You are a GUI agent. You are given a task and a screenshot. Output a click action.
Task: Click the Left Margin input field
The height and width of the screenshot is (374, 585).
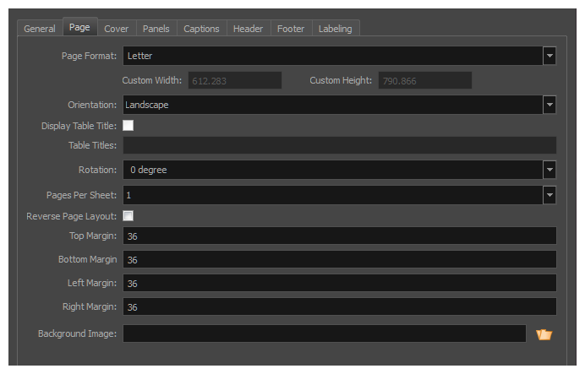pyautogui.click(x=340, y=283)
